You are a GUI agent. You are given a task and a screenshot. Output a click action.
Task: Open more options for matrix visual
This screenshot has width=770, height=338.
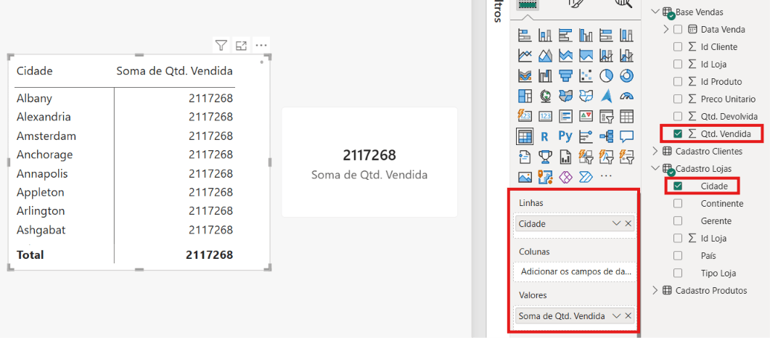(x=261, y=46)
